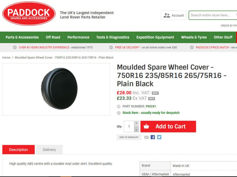Switch to the Delivery tab

coord(49,149)
